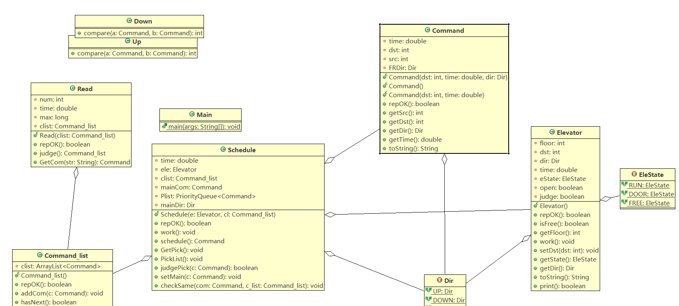Click the 'schedule(): Command' method
The image size is (679, 306).
[x=192, y=241]
